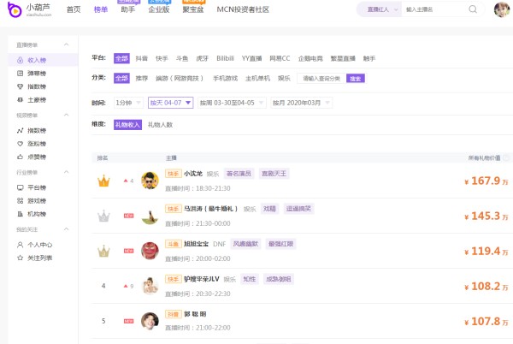
Task: Click the magnifier search icon
Action: click(x=473, y=9)
